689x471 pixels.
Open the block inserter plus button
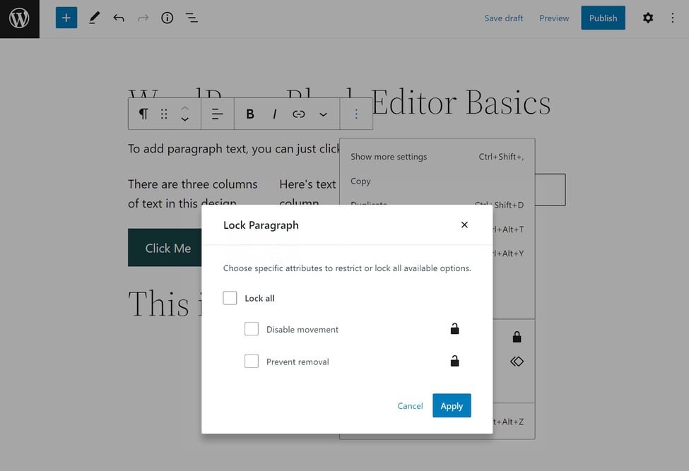tap(66, 18)
